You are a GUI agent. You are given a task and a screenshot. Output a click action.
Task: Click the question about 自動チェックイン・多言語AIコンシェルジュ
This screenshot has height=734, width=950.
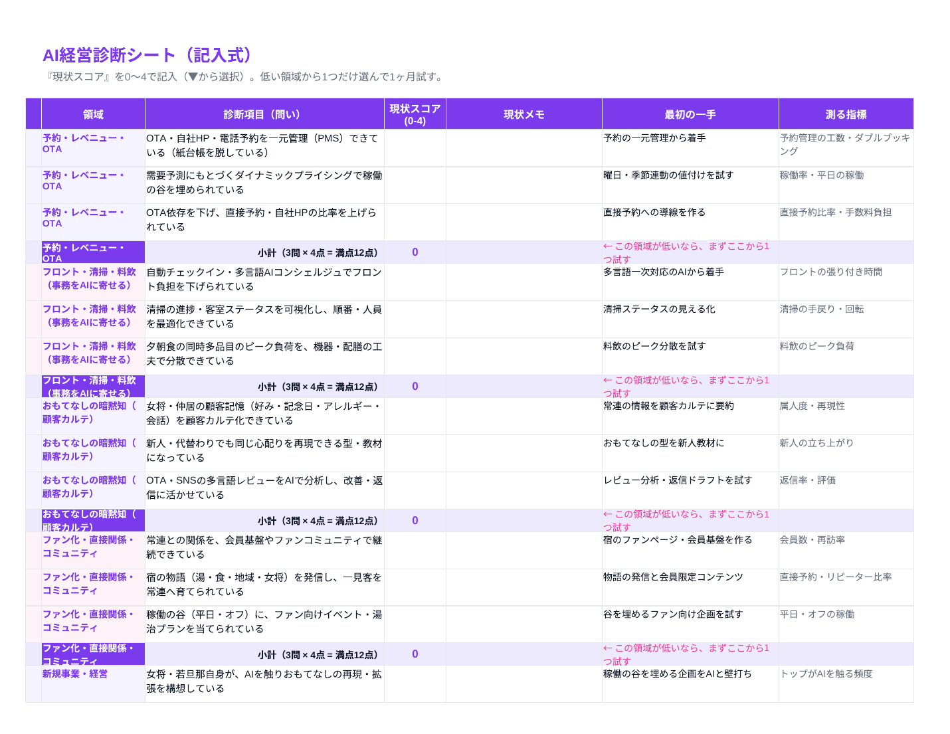(264, 282)
